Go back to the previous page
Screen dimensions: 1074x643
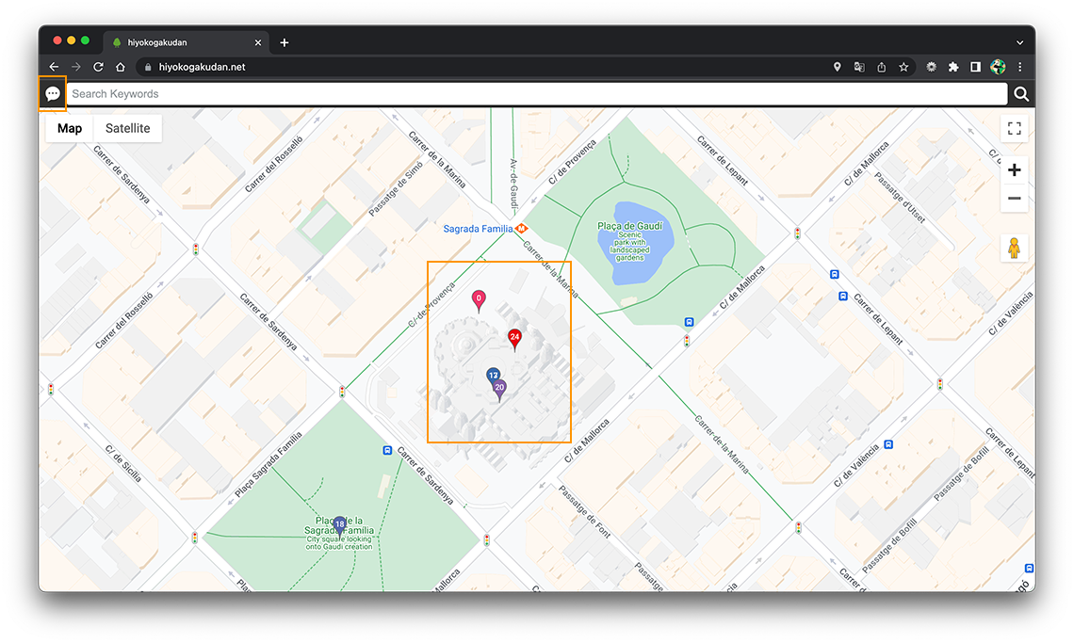pos(54,67)
